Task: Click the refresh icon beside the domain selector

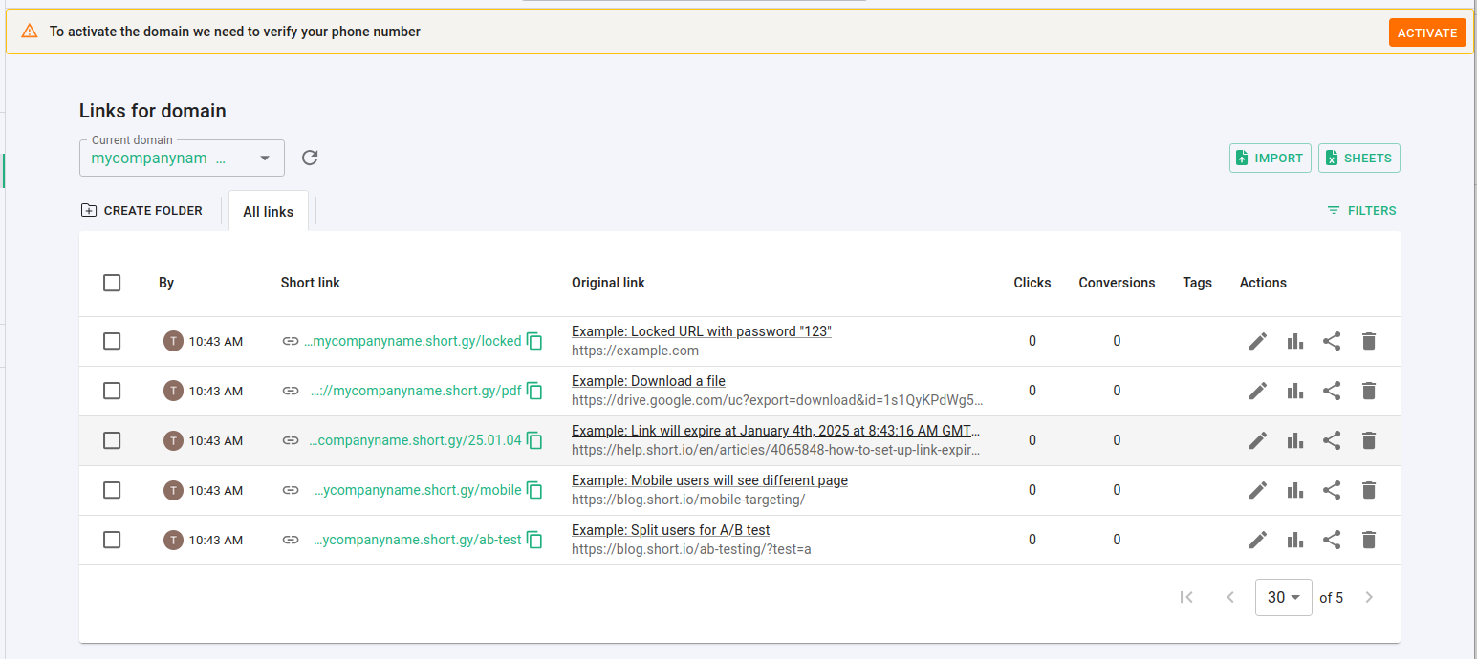Action: 310,158
